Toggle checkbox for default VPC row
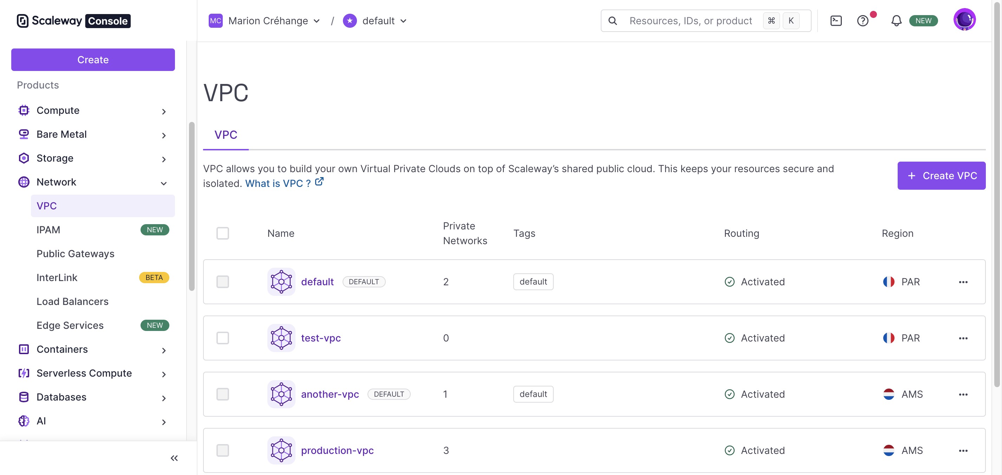The width and height of the screenshot is (1002, 475). 223,282
